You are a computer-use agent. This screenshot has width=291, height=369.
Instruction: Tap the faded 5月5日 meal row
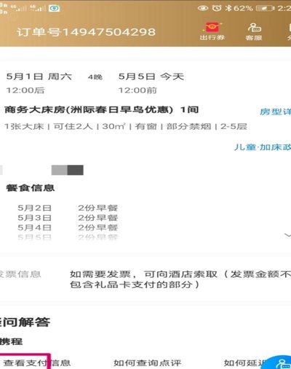click(x=68, y=237)
